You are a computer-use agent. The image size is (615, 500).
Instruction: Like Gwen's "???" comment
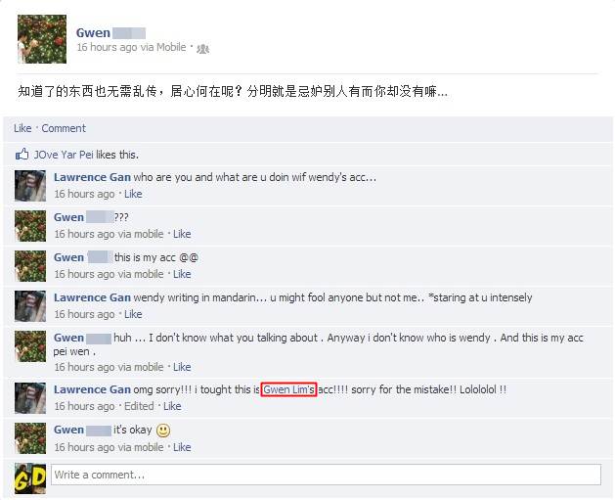(x=182, y=234)
